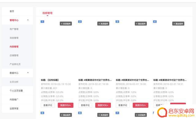Click 点赞数/点赞率: 0/0.0% on video 1
The width and height of the screenshot is (196, 119).
(x=52, y=92)
